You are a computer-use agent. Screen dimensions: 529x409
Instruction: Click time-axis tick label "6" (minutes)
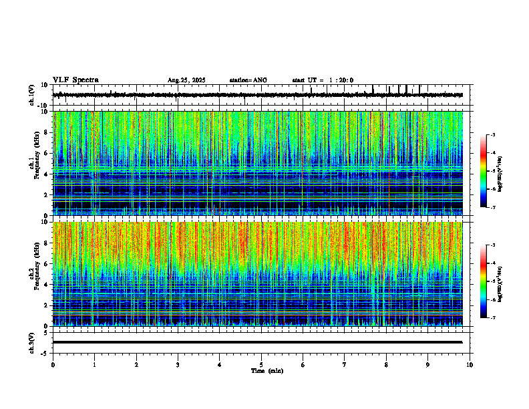pyautogui.click(x=303, y=365)
